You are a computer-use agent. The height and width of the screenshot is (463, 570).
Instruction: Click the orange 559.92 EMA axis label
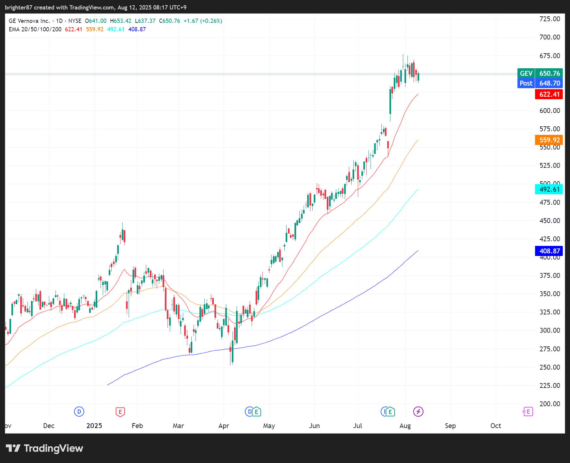pyautogui.click(x=549, y=140)
